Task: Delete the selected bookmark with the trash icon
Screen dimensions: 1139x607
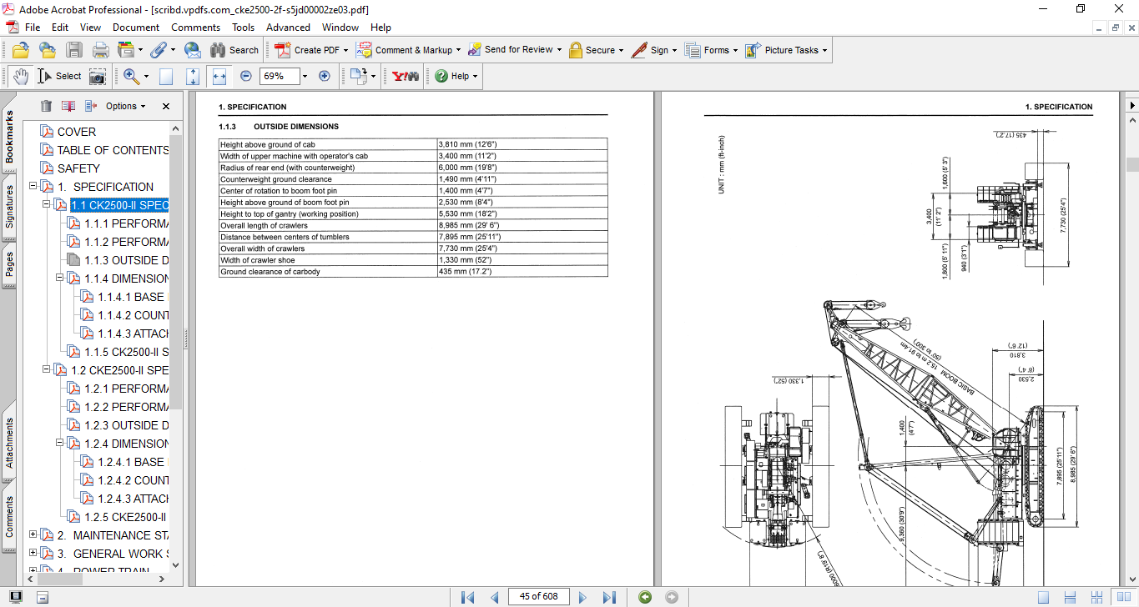Action: point(46,106)
